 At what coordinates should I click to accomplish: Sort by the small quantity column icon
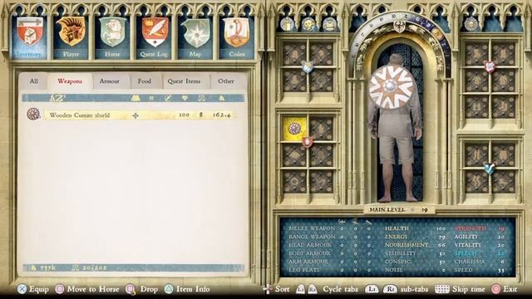pyautogui.click(x=151, y=98)
